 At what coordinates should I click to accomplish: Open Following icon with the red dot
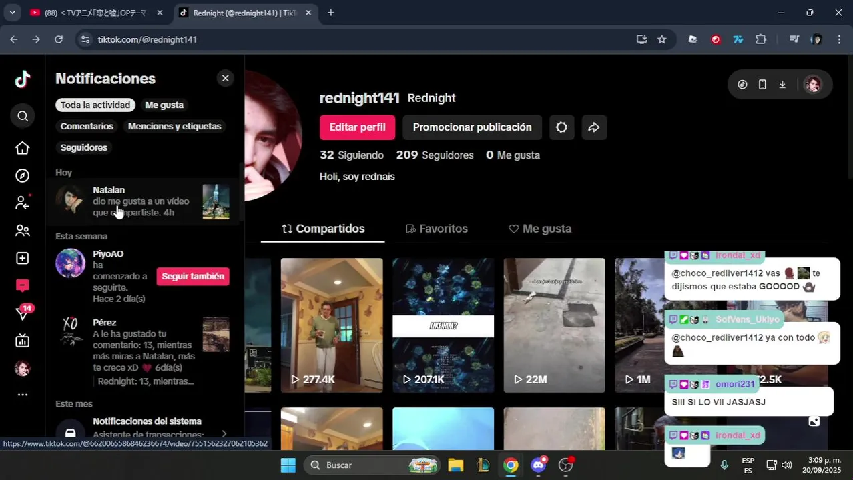(x=23, y=203)
